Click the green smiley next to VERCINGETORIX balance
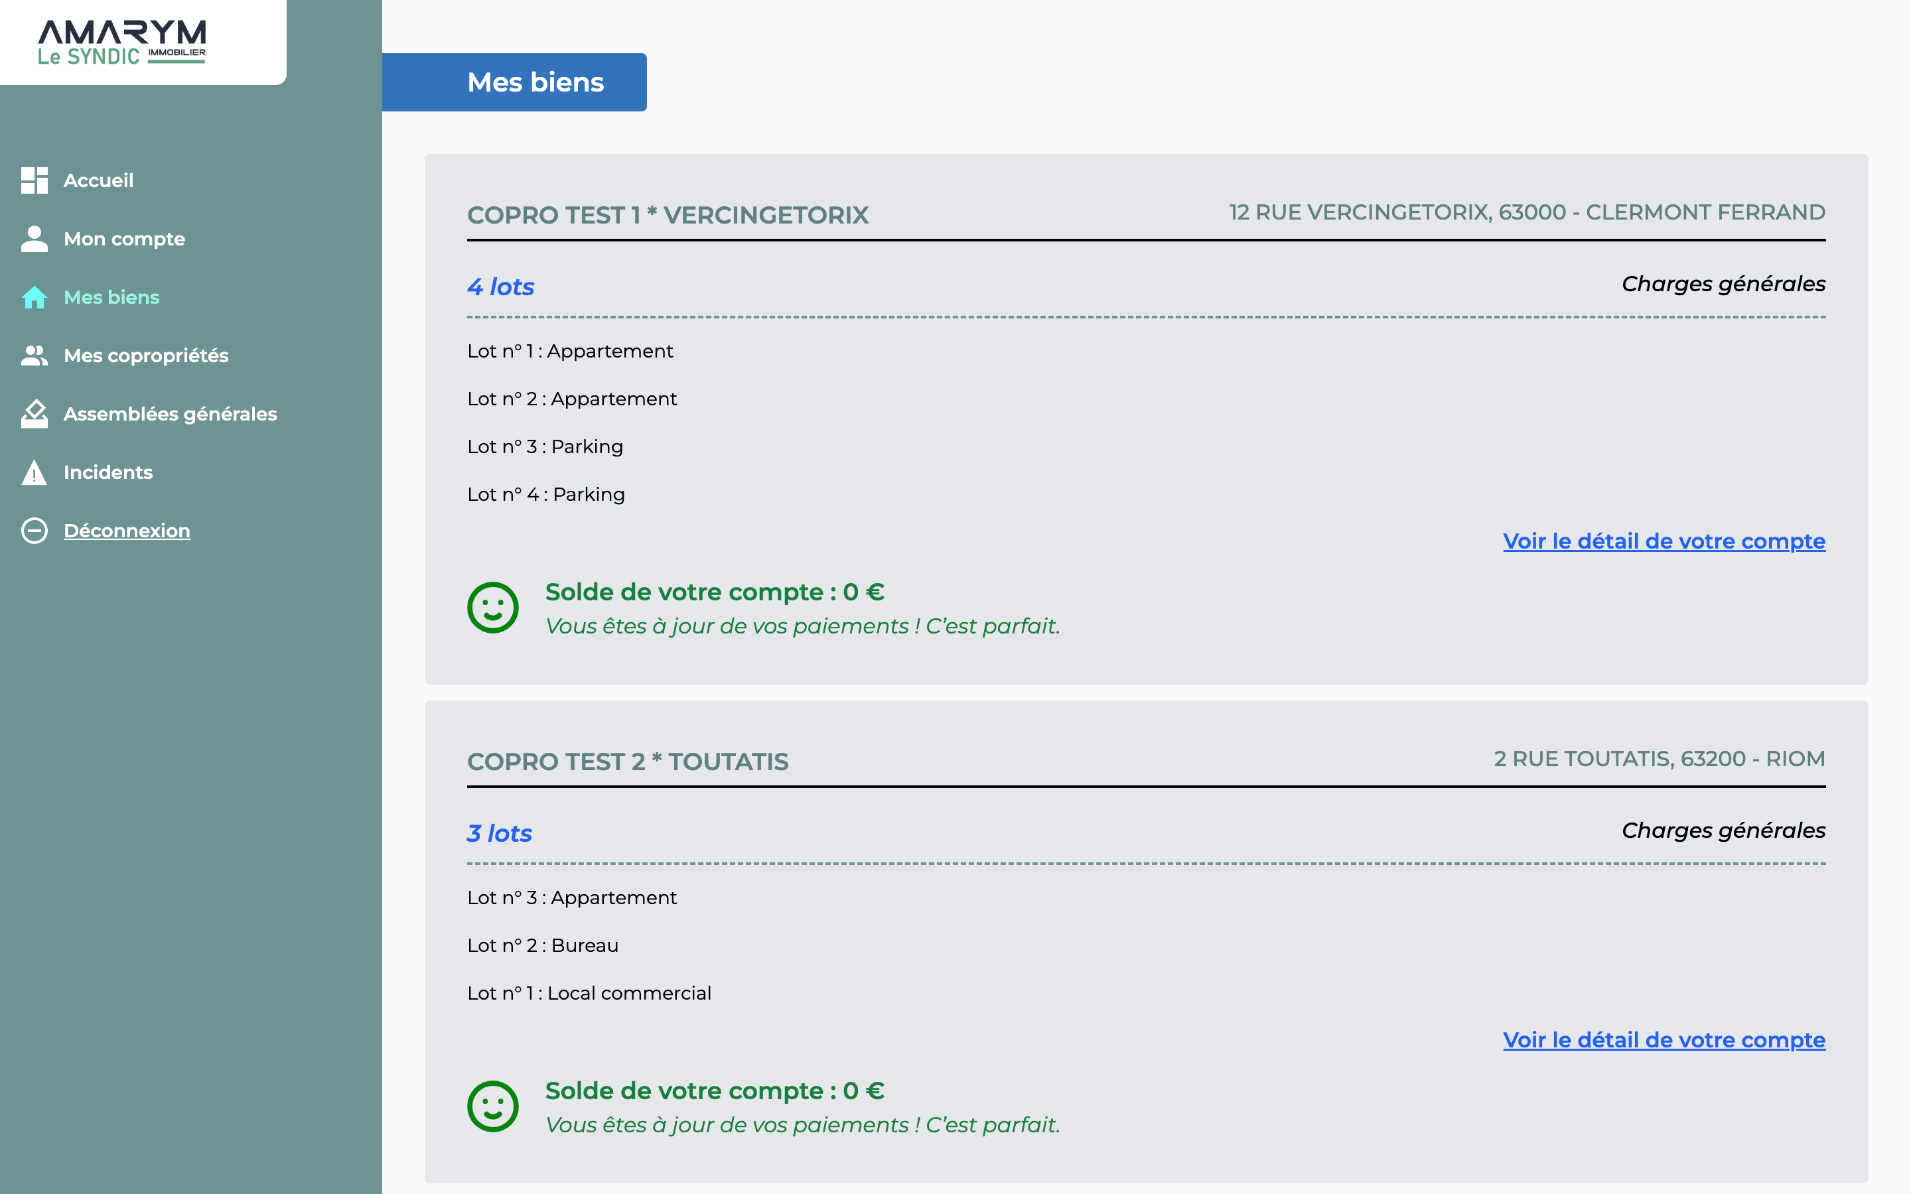Screen dimensions: 1911x1194 point(494,607)
